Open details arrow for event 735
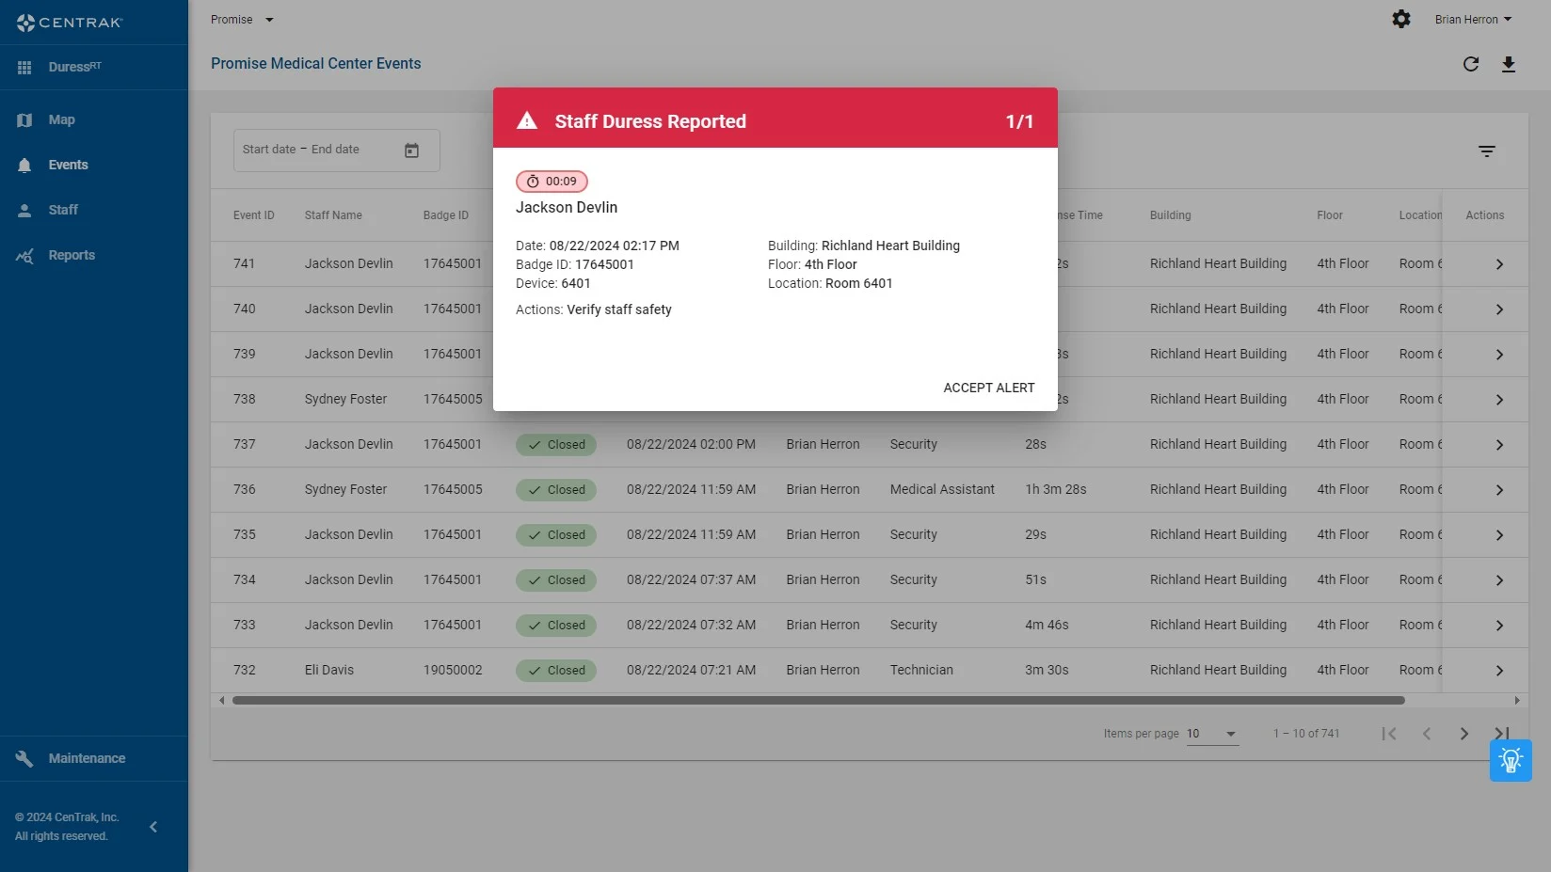This screenshot has height=872, width=1551. click(1499, 535)
